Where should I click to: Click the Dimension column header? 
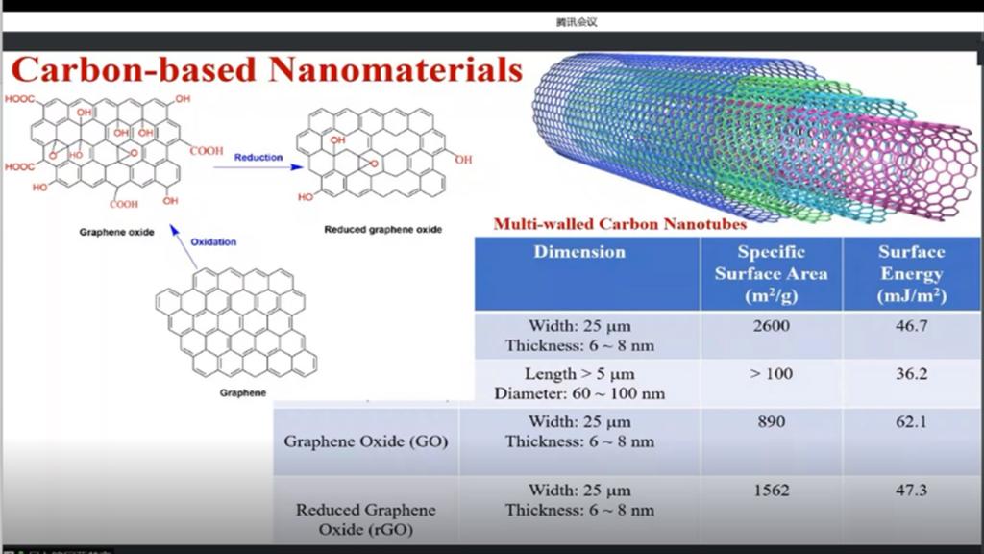click(x=579, y=253)
